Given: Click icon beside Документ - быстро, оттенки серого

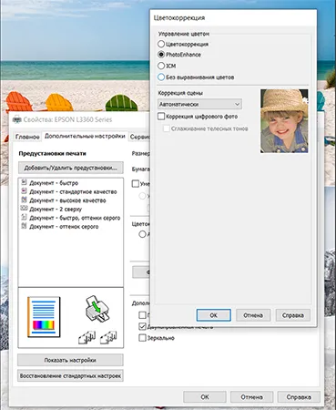Looking at the screenshot, I should [24, 217].
